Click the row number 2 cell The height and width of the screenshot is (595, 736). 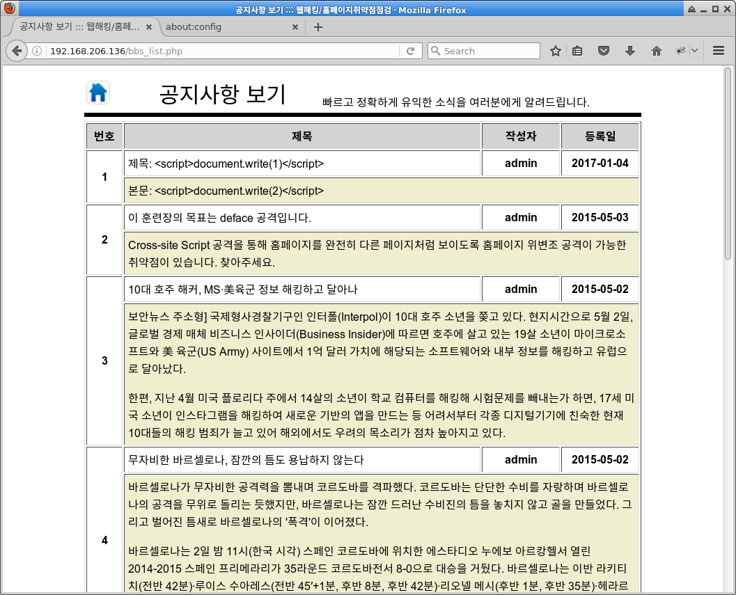pyautogui.click(x=104, y=239)
